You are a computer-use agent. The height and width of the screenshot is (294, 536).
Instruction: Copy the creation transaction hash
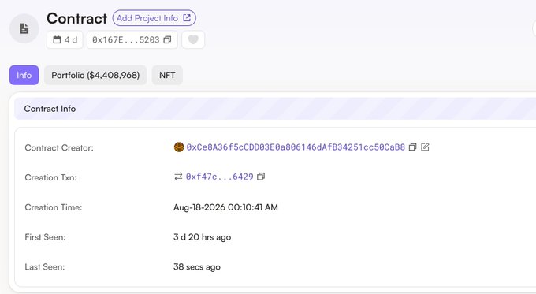tap(261, 177)
